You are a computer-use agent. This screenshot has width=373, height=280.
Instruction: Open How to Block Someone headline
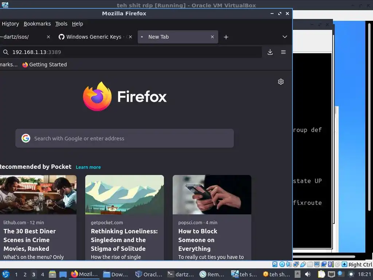point(198,240)
